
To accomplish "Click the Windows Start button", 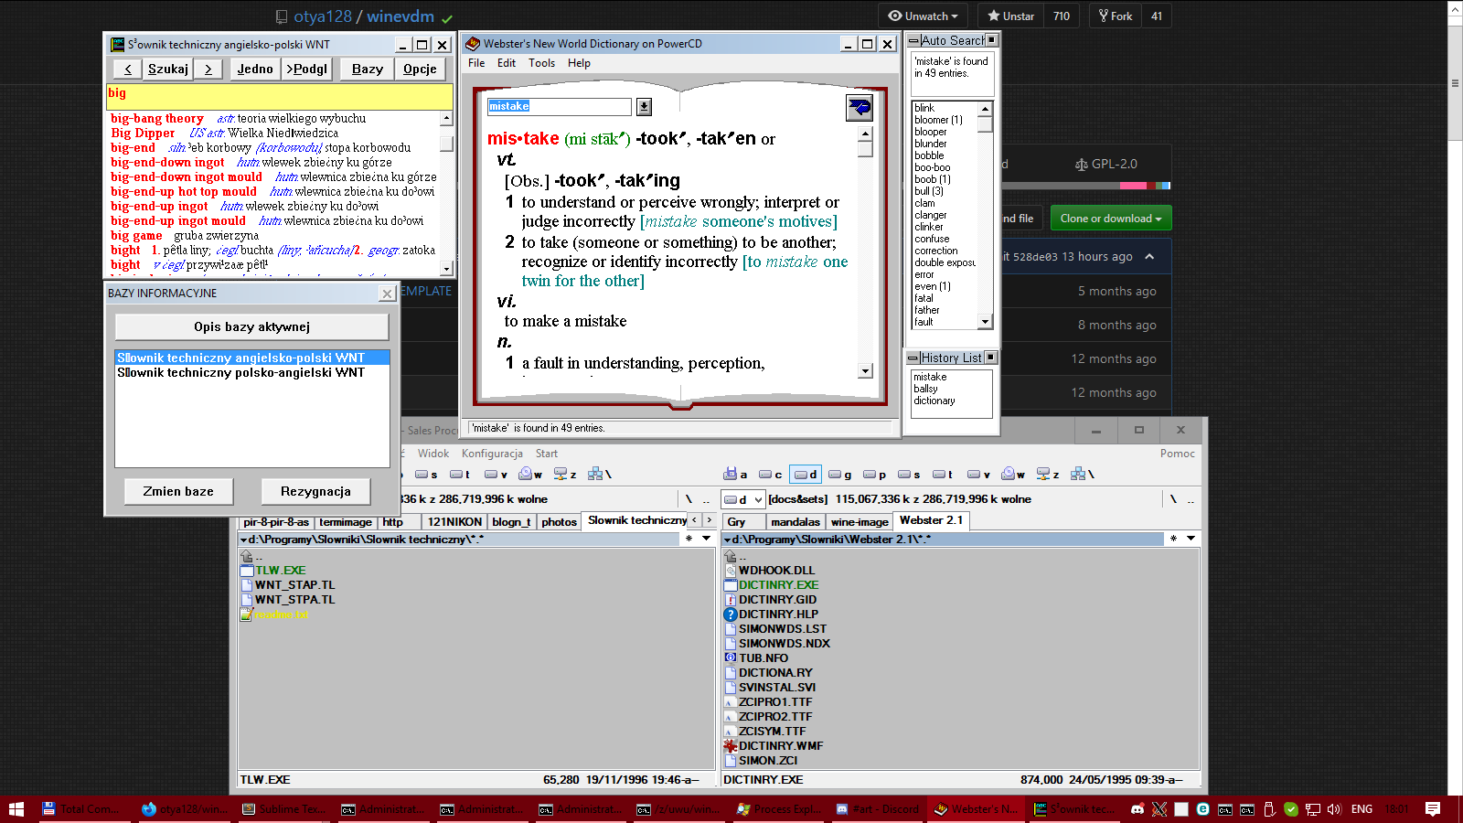I will (16, 809).
